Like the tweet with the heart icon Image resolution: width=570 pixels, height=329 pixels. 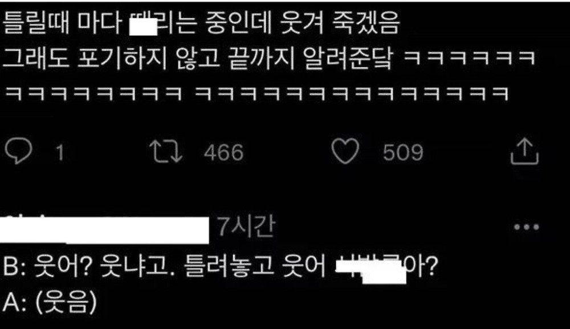(345, 151)
